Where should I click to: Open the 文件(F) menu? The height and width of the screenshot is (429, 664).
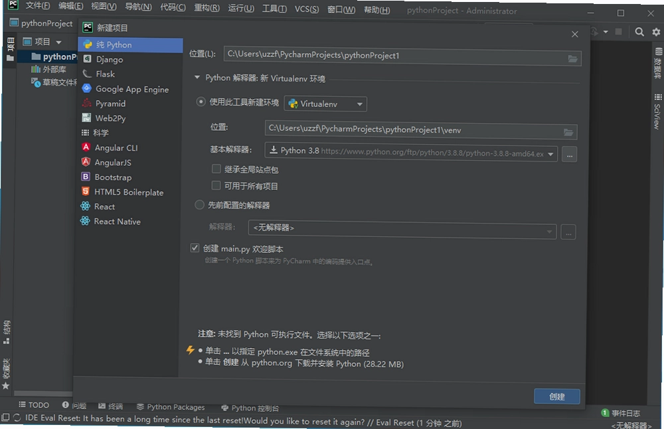point(37,5)
